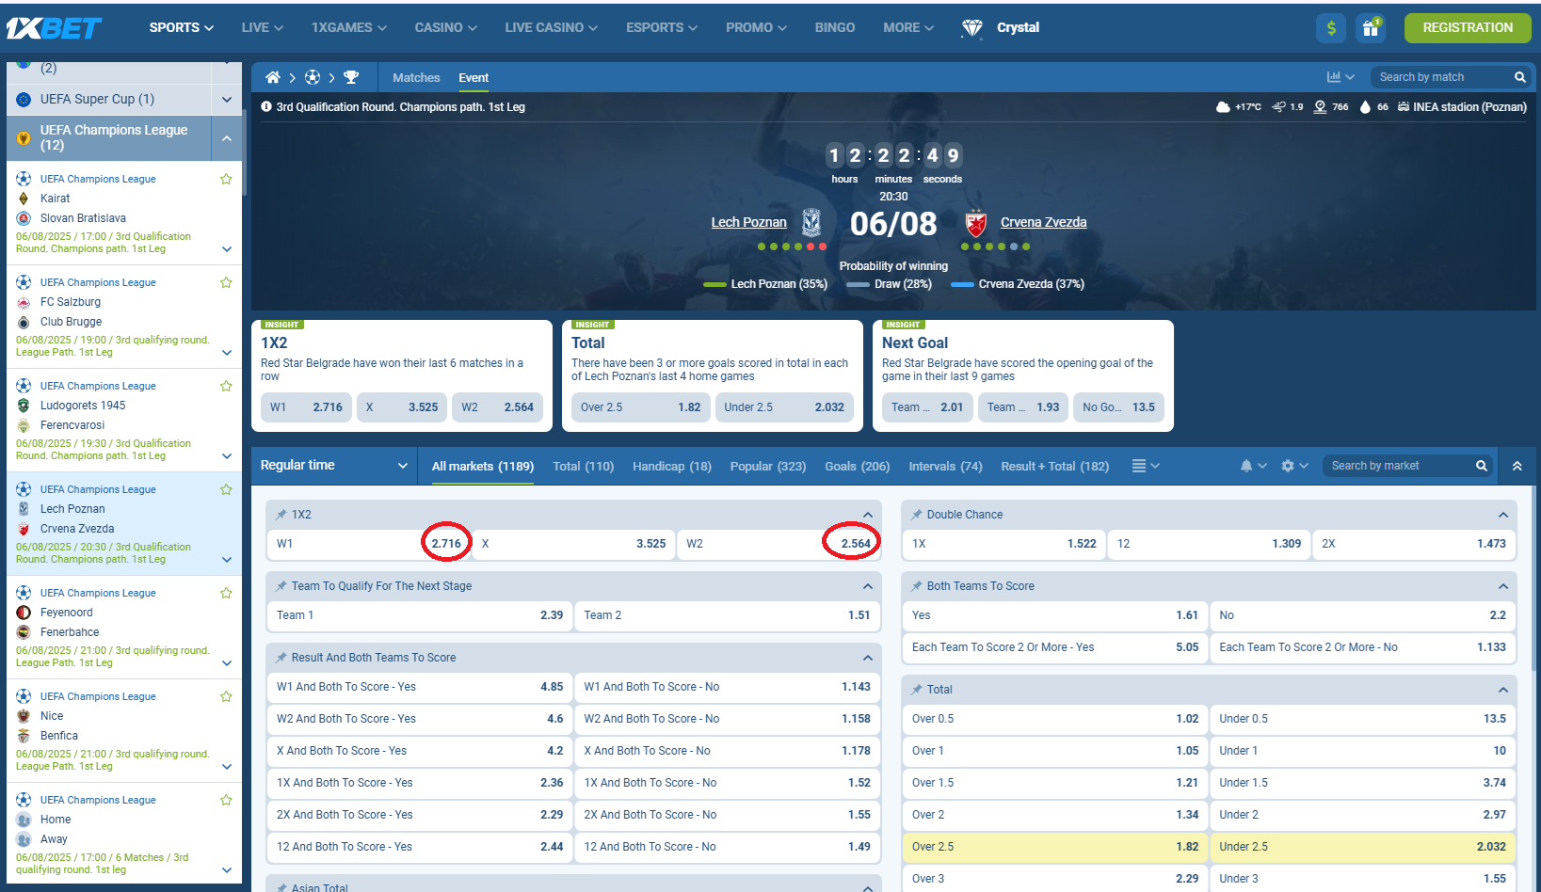1541x892 pixels.
Task: Select the Goals (206) tab
Action: 858,467
